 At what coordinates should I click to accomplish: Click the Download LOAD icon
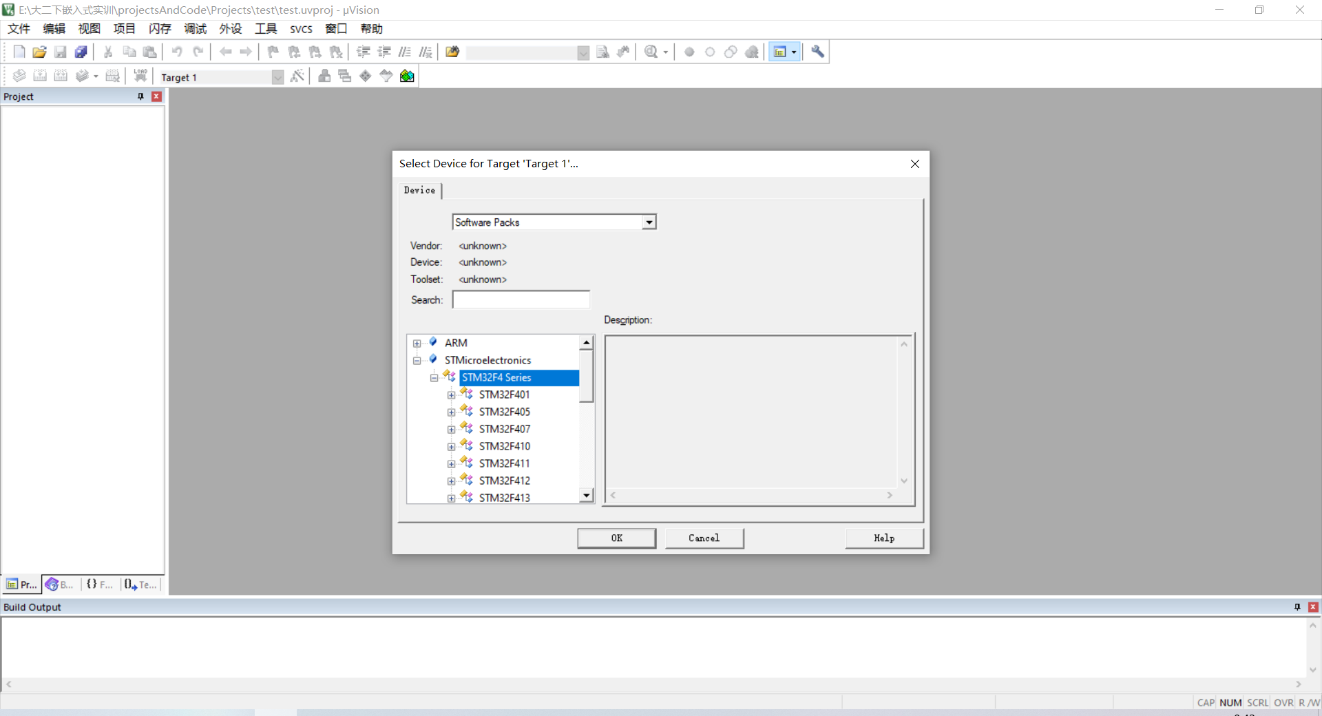coord(140,76)
